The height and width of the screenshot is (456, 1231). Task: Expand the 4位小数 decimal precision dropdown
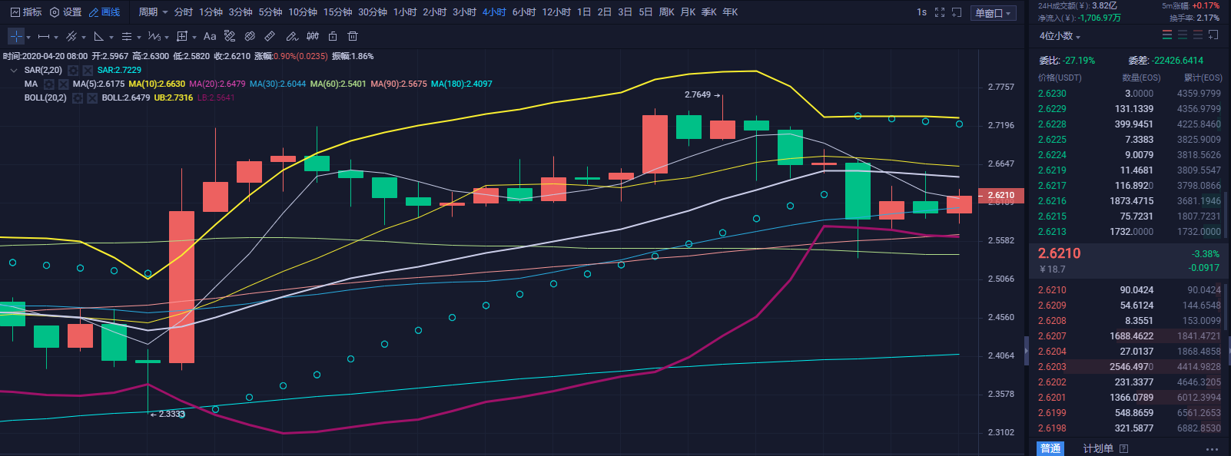click(1060, 36)
